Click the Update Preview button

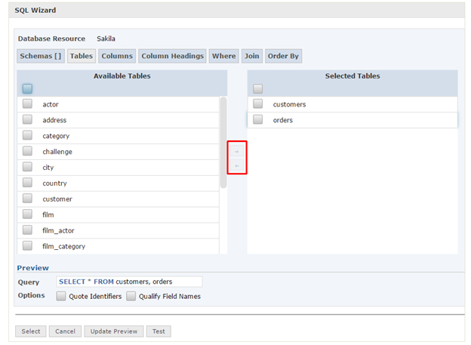[114, 331]
